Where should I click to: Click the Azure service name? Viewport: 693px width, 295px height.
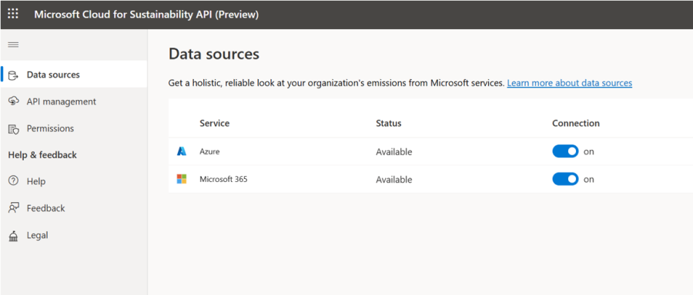click(209, 151)
